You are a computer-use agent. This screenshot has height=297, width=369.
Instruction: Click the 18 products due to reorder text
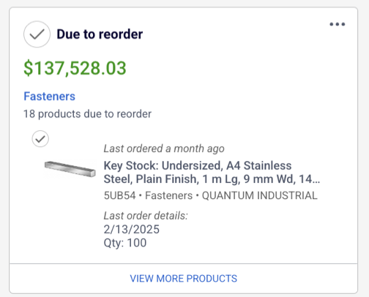click(87, 114)
